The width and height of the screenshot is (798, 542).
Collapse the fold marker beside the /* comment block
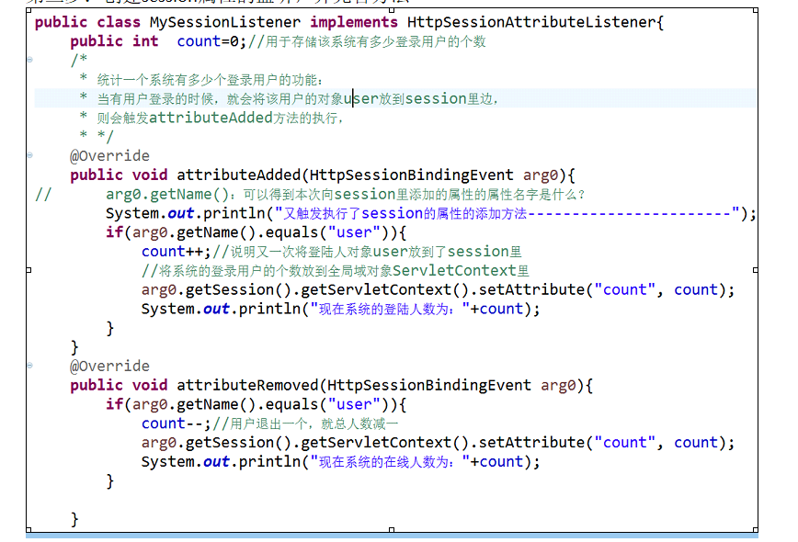[30, 60]
